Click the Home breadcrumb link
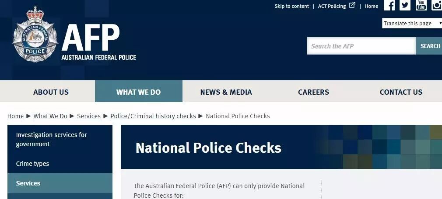442x199 pixels. click(x=15, y=116)
